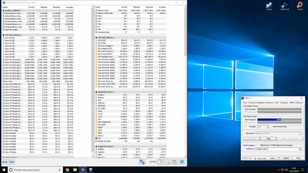Open HWiNFO sensor settings wrench icon
This screenshot has width=308, height=173.
point(175,162)
